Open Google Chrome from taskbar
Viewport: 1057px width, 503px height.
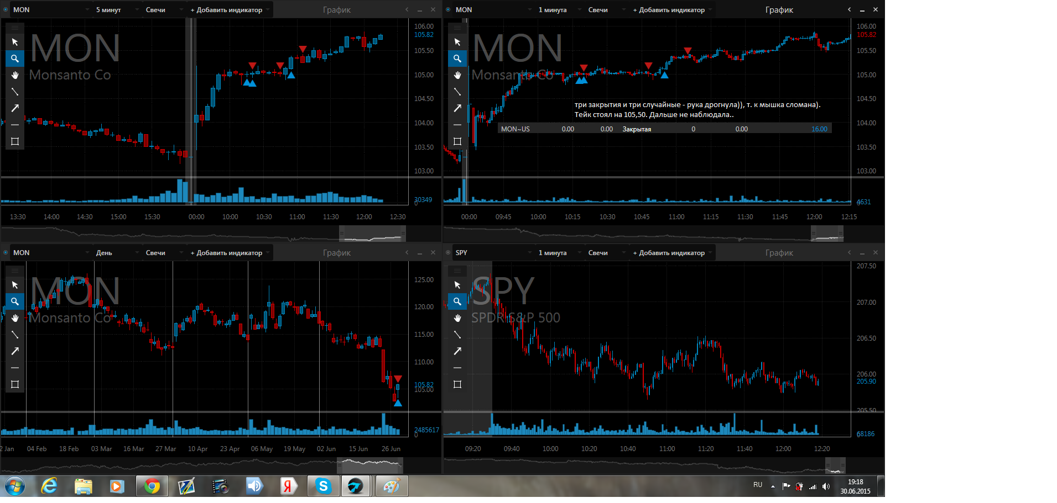coord(152,486)
